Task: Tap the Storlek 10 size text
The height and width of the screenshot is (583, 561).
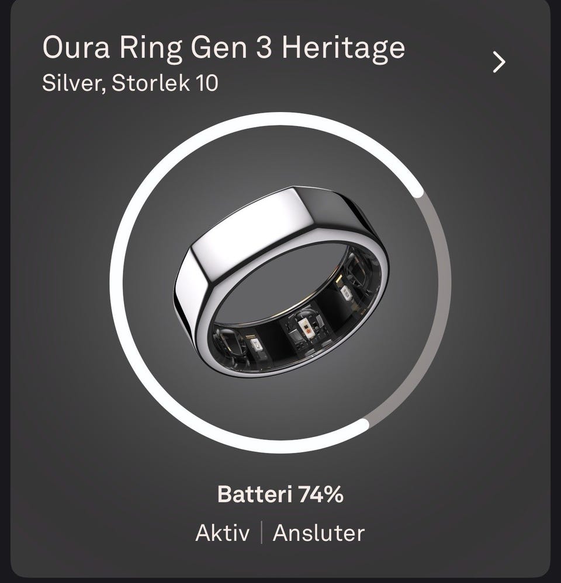Action: click(x=165, y=82)
